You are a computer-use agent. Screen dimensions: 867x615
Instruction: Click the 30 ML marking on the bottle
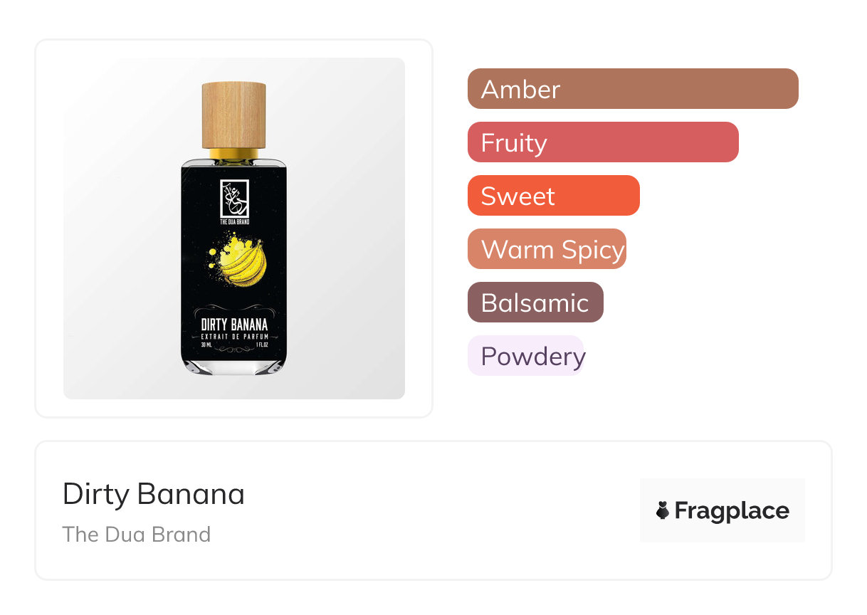pos(207,344)
